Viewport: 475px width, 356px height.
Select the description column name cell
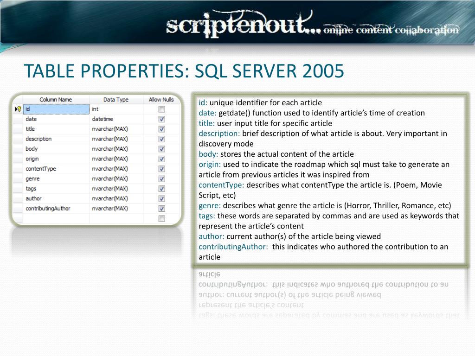point(56,139)
